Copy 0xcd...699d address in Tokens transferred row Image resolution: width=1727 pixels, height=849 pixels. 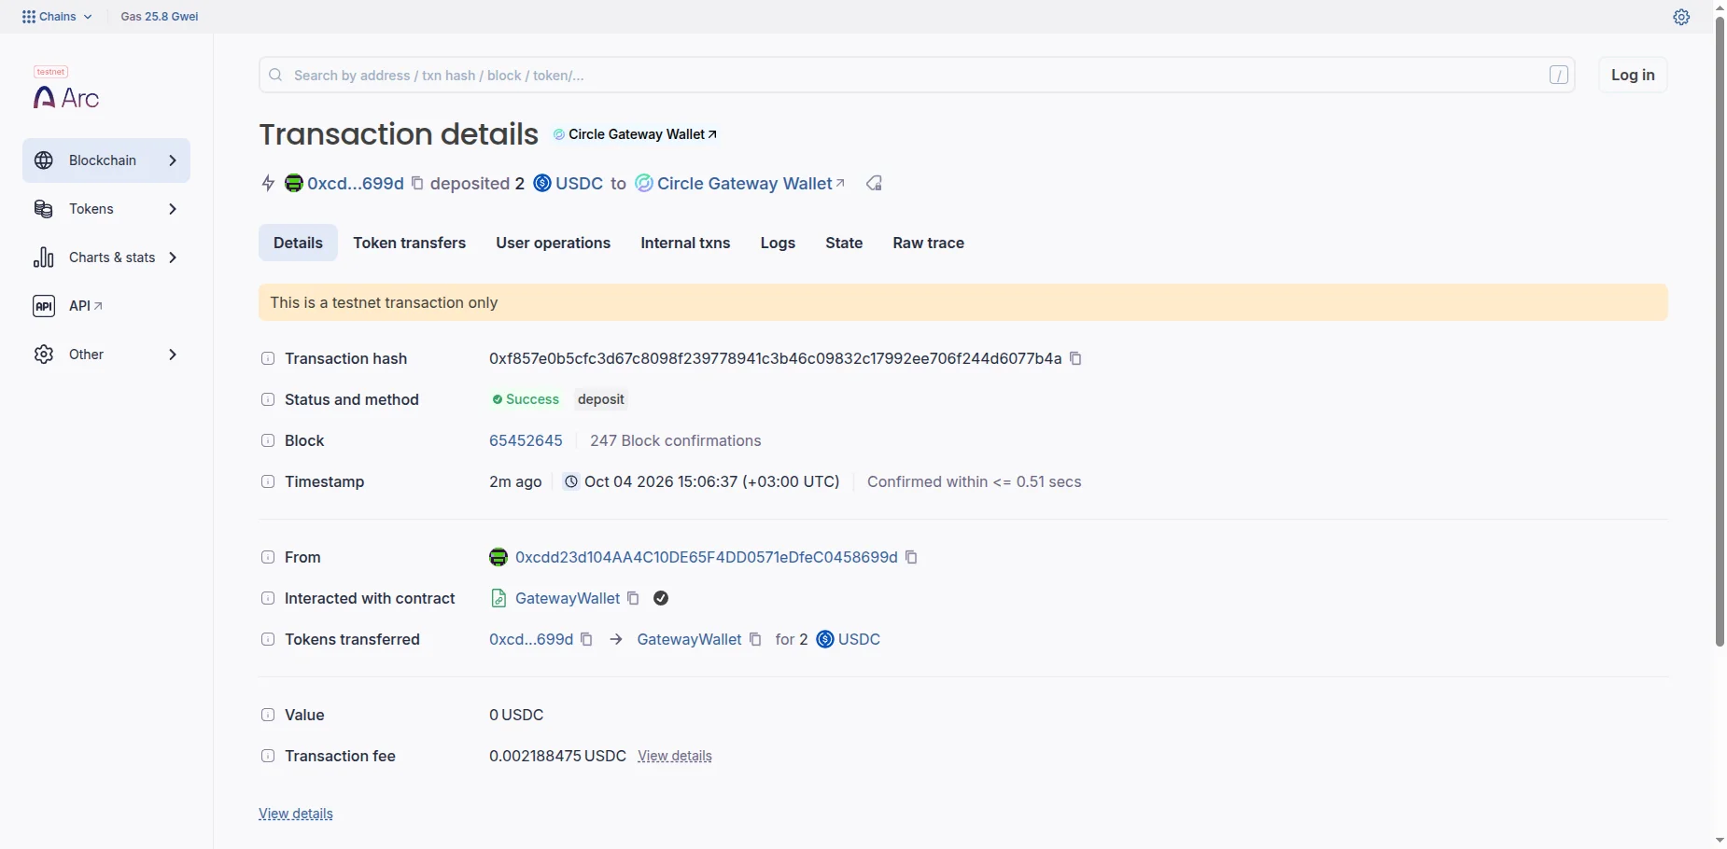click(586, 639)
